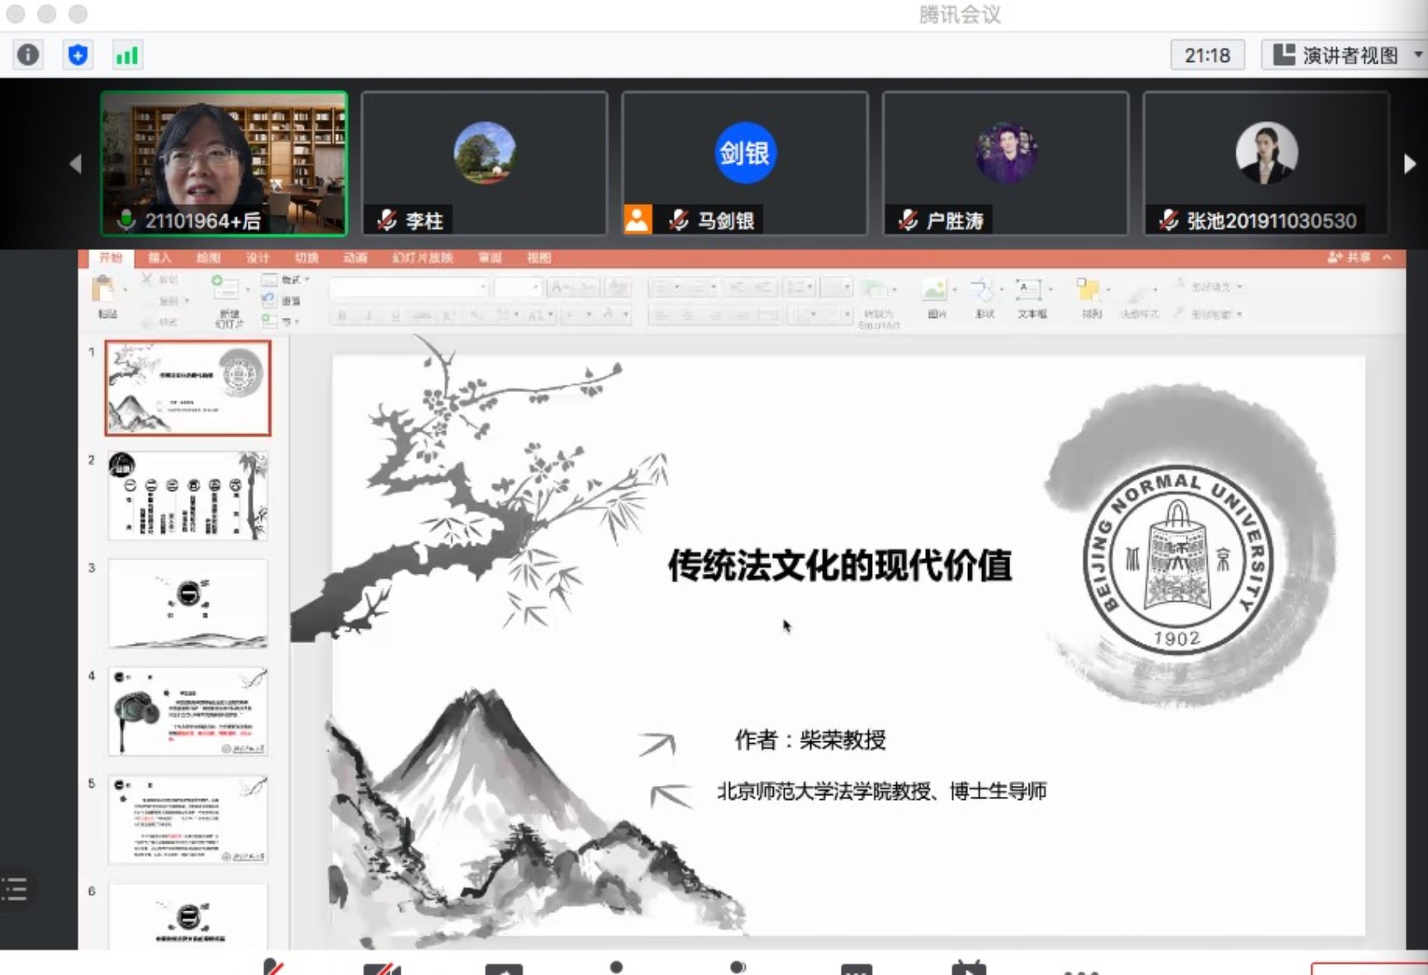Open the 幻灯片放映 tab
The image size is (1428, 975).
(421, 258)
